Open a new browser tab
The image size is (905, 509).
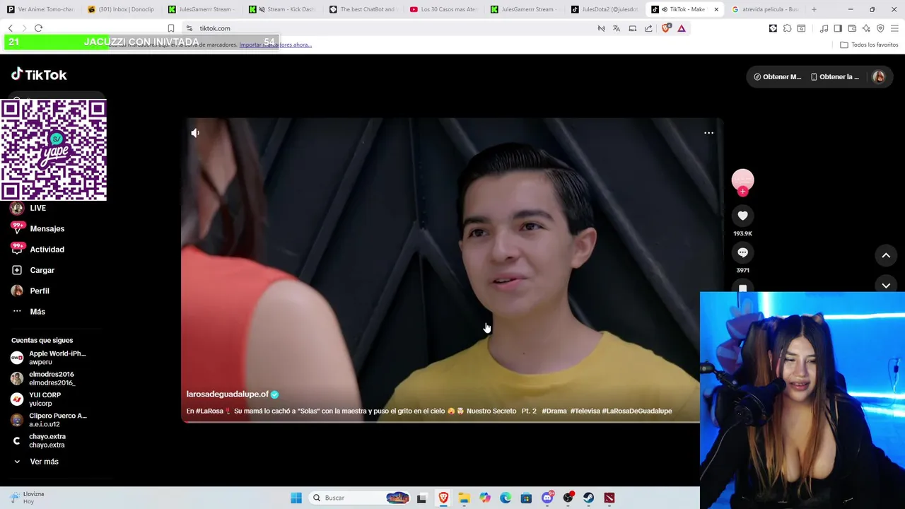point(814,9)
